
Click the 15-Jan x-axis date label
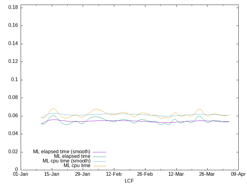[52, 174]
